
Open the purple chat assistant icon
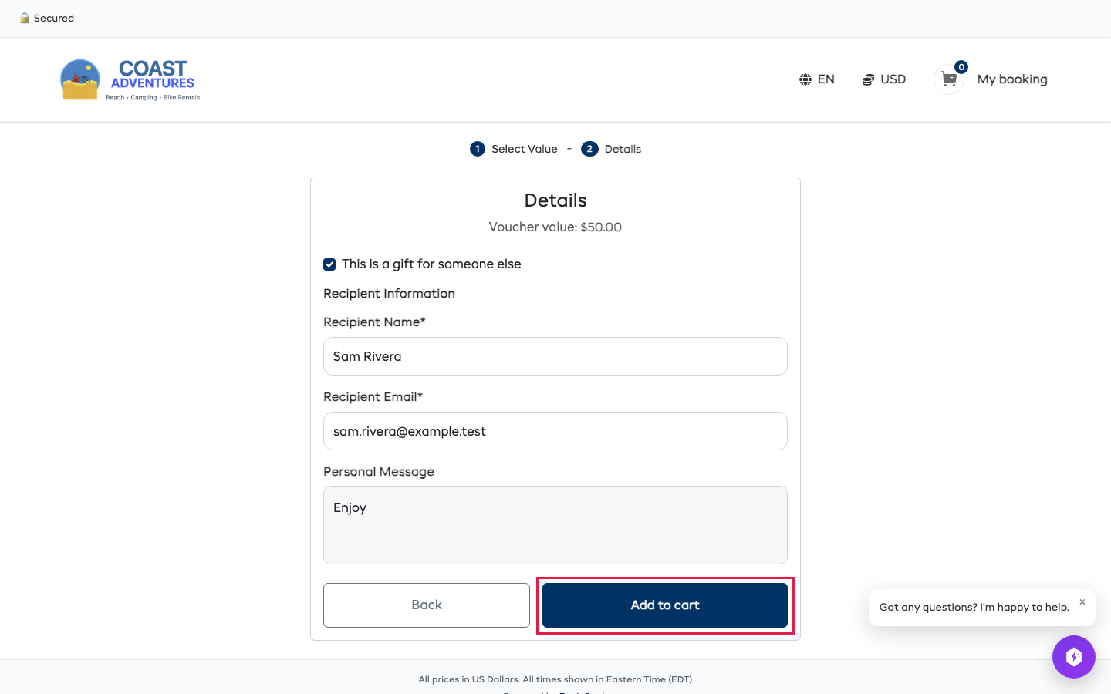pyautogui.click(x=1074, y=657)
